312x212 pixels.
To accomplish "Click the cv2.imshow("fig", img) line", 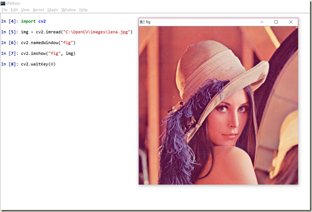I will coord(48,53).
